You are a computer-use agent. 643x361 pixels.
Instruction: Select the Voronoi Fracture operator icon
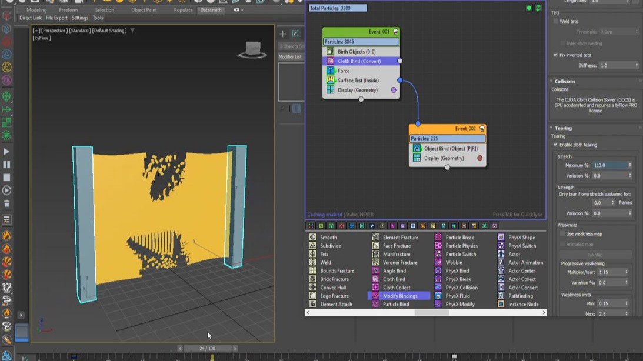coord(375,262)
